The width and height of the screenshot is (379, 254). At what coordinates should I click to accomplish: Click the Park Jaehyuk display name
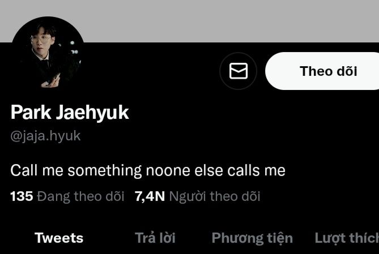70,112
